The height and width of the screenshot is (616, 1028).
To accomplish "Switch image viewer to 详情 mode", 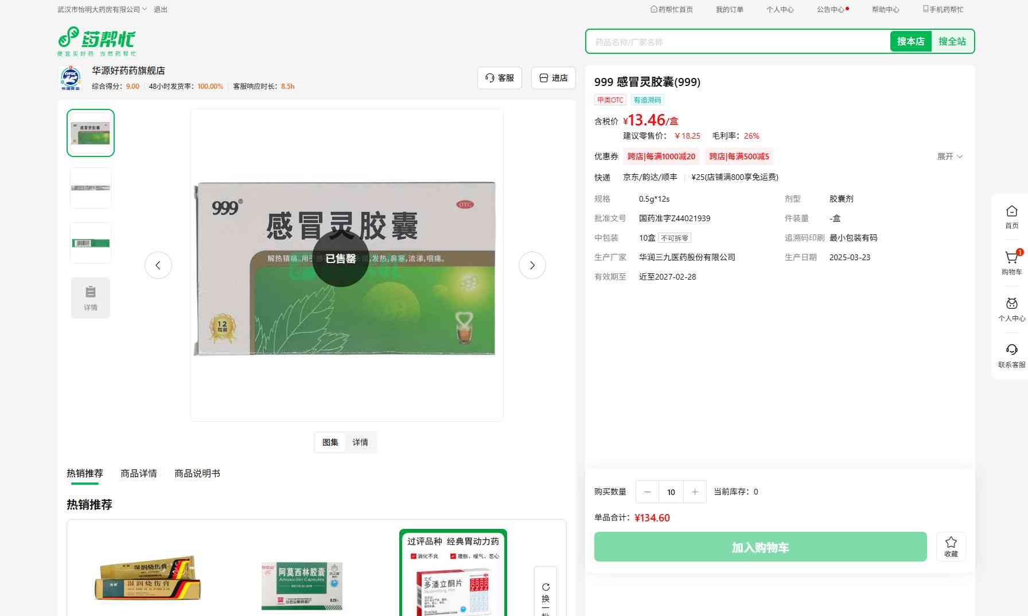I will pos(360,442).
